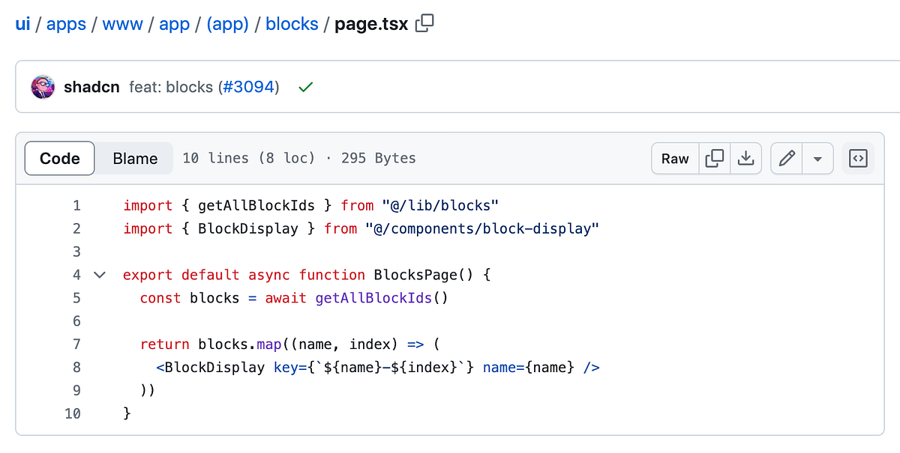Open the symbols panel with the code icon
900x453 pixels.
pos(857,158)
